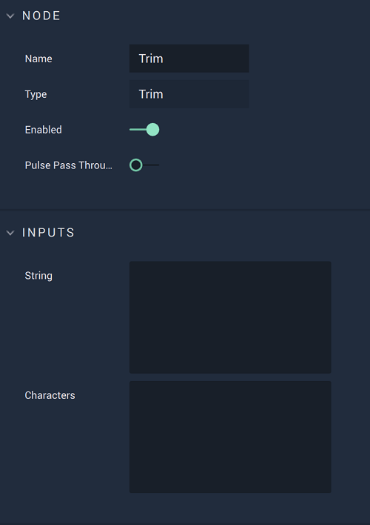This screenshot has width=370, height=525.
Task: Disable the Enabled toggle switch
Action: point(144,130)
